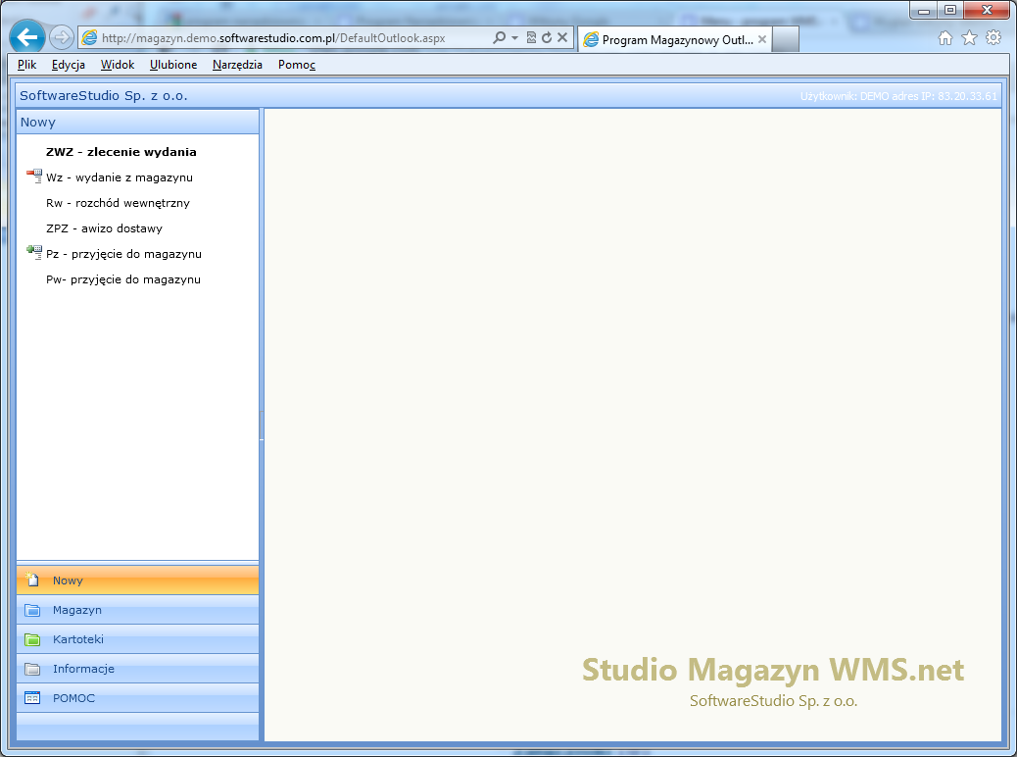Open the Pomoc menu
The image size is (1017, 757).
click(297, 65)
